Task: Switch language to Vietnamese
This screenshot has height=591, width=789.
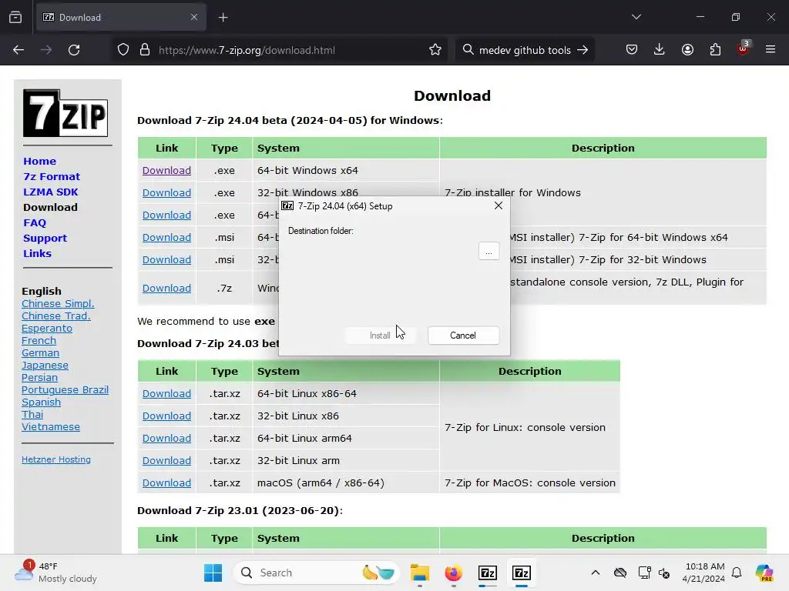Action: 51,426
